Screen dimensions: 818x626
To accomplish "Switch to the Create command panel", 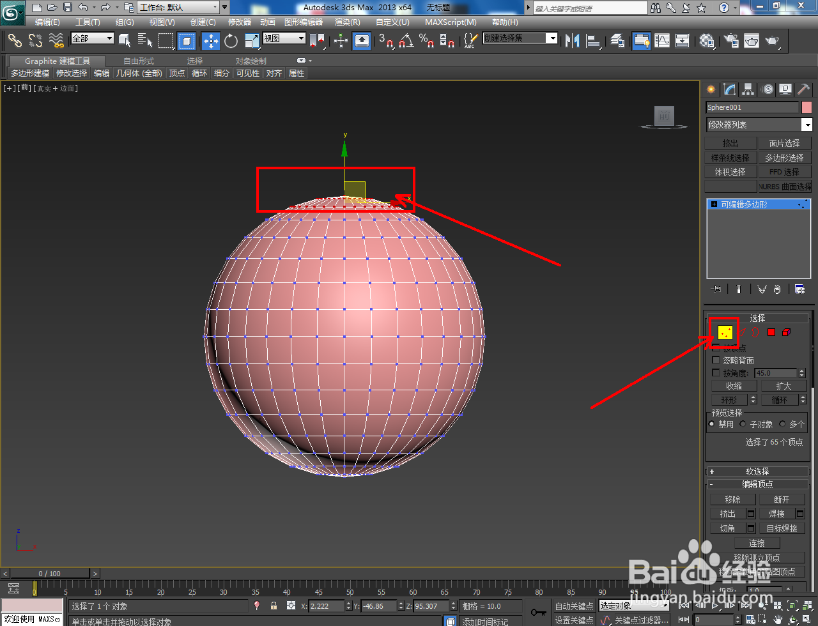I will 711,89.
